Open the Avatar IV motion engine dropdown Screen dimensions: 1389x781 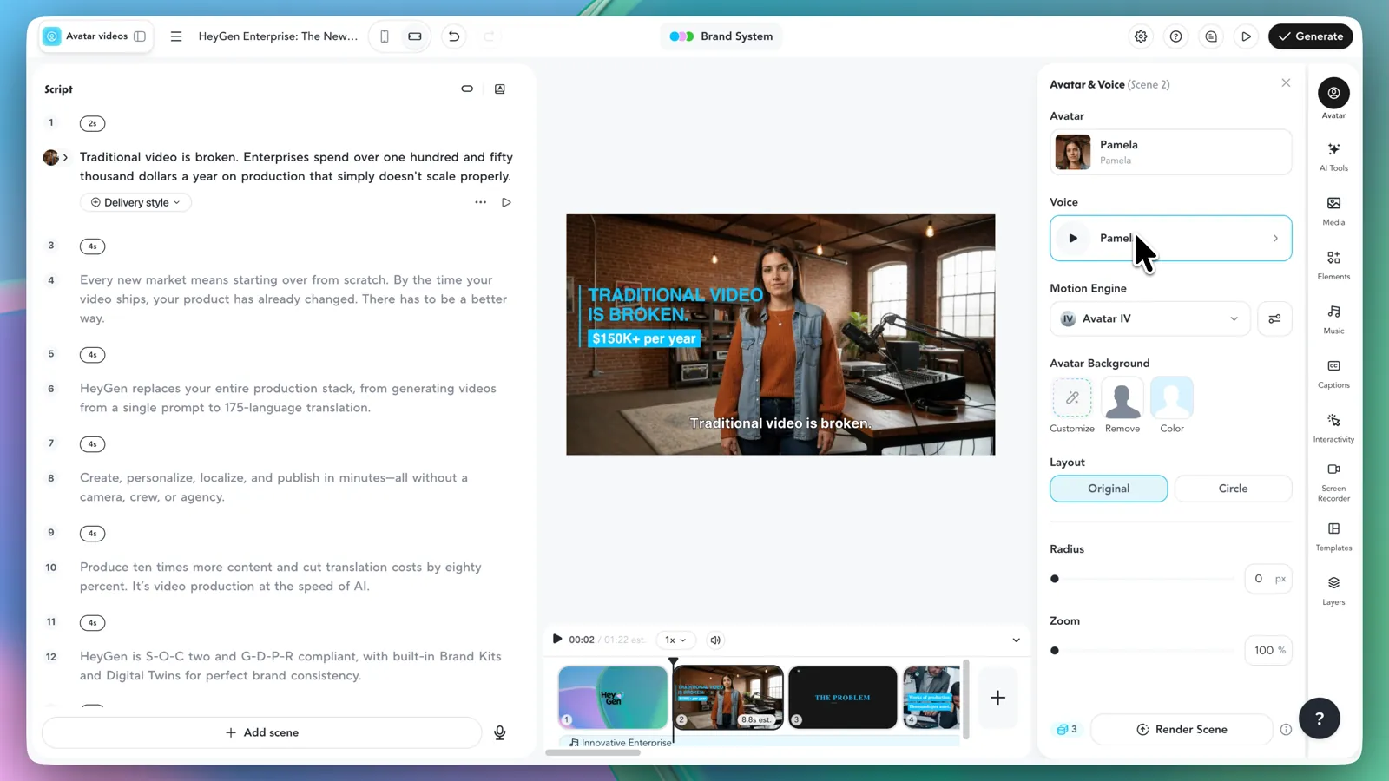(x=1149, y=318)
